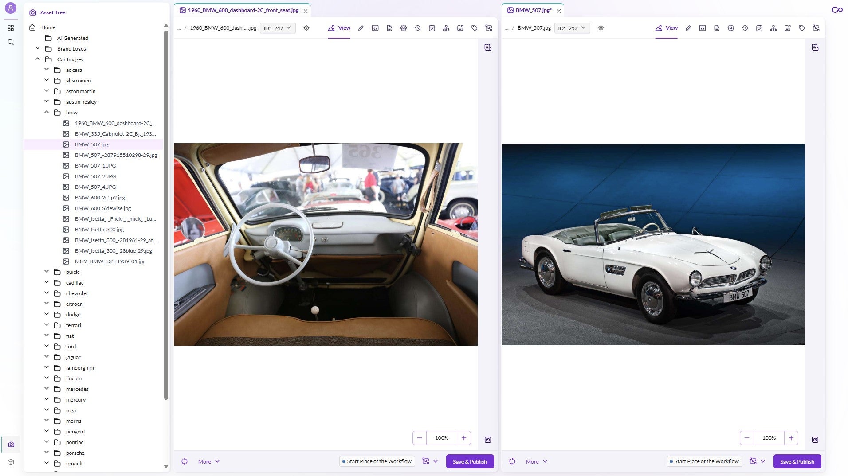Open dependencies hierarchy icon in left panel toolbar
Viewport: 848px width, 476px height.
[x=446, y=28]
